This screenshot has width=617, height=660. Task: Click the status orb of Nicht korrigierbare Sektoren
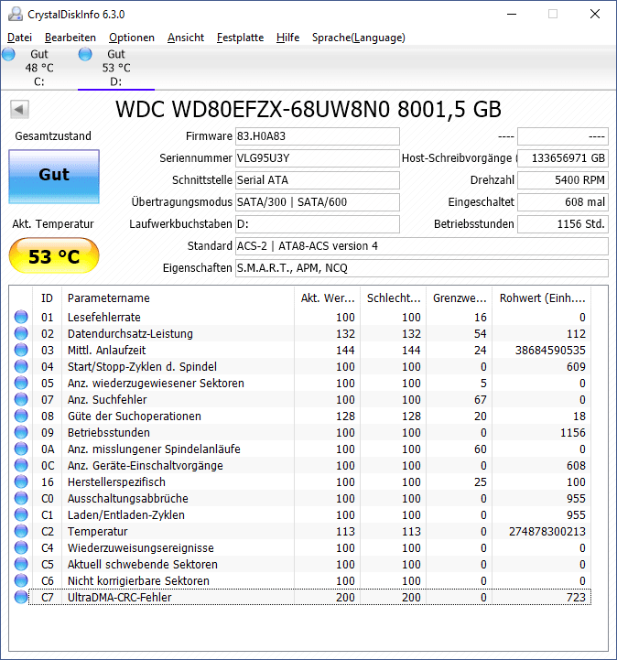21,580
